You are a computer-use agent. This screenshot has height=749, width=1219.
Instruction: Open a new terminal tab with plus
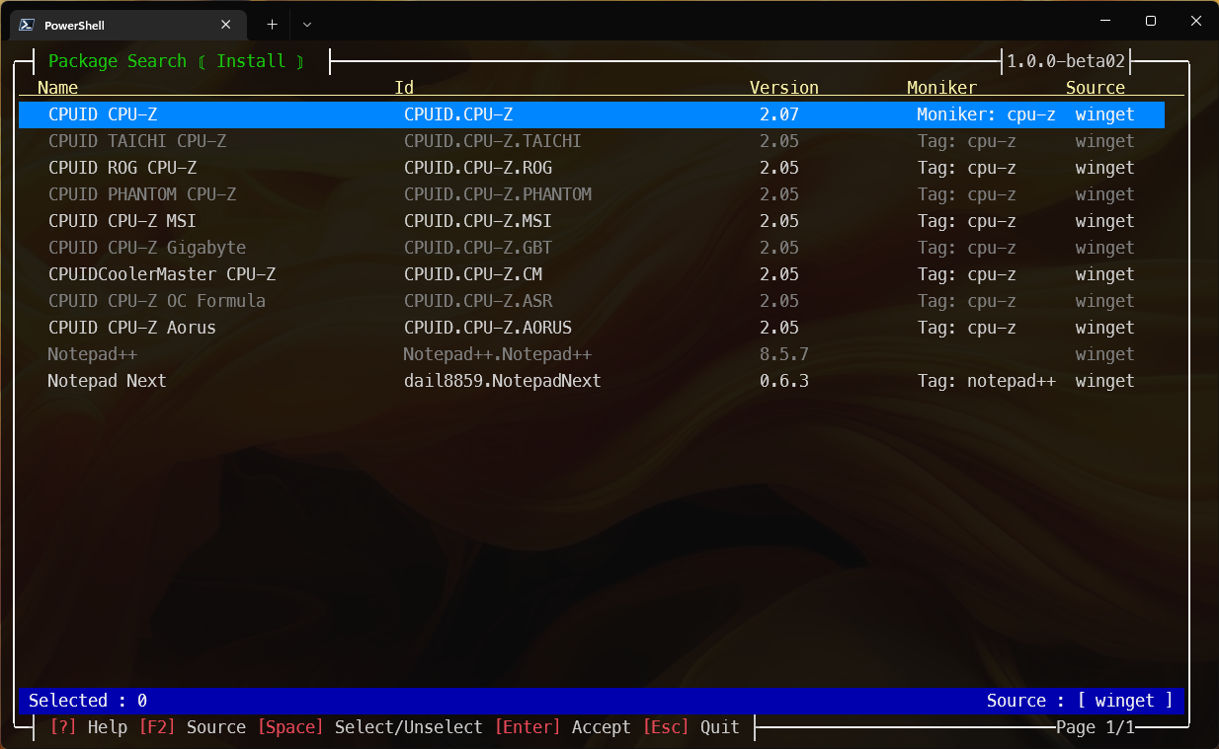click(x=273, y=25)
